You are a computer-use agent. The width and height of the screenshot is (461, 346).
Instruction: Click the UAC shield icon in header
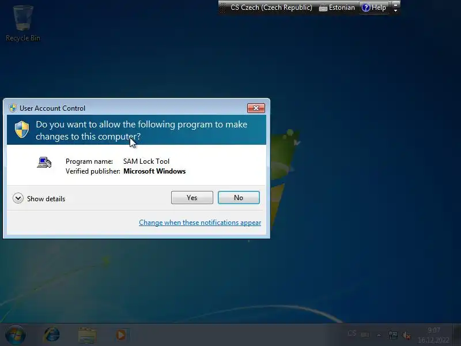coord(22,129)
